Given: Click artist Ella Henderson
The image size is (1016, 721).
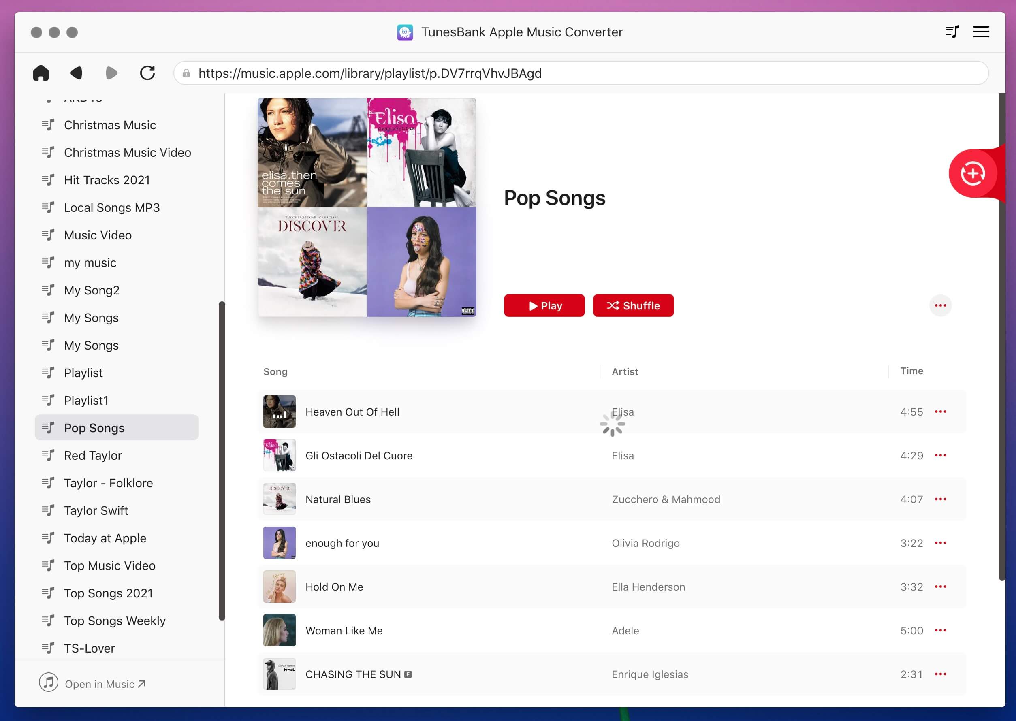Looking at the screenshot, I should (x=648, y=587).
